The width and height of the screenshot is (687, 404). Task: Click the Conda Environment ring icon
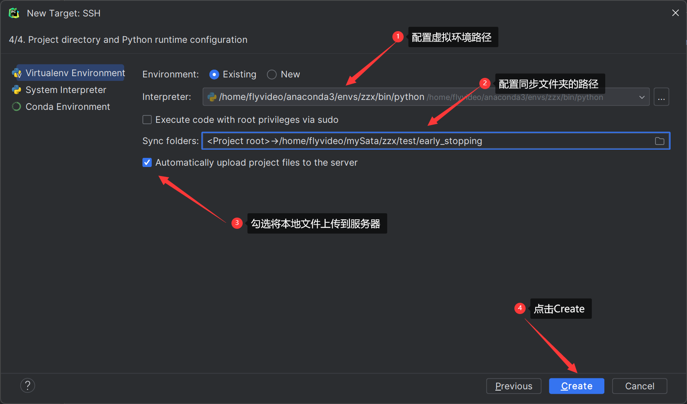point(16,106)
